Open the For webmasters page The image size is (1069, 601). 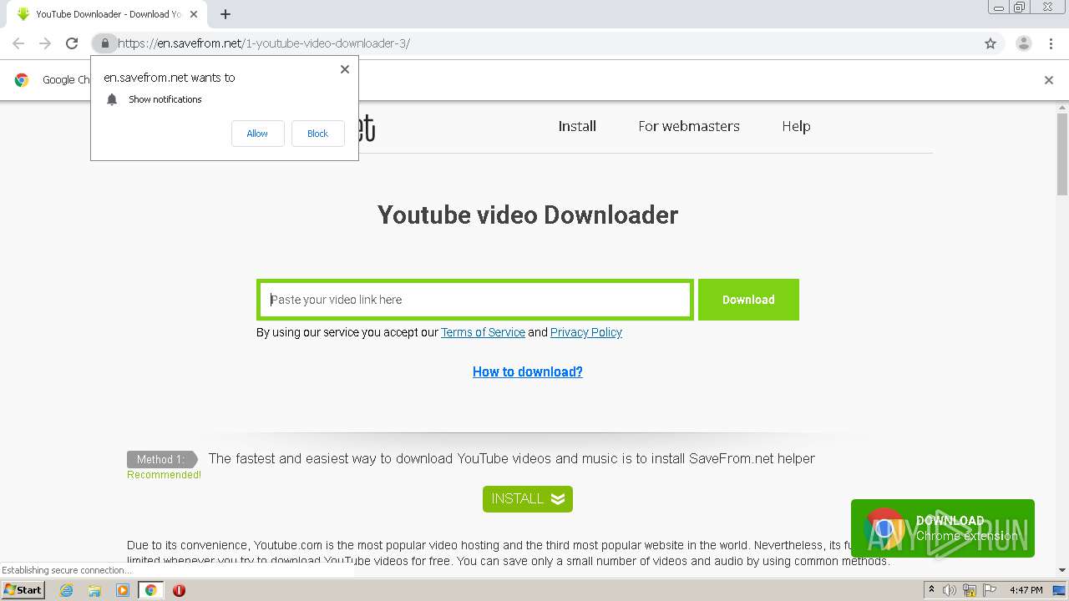689,126
